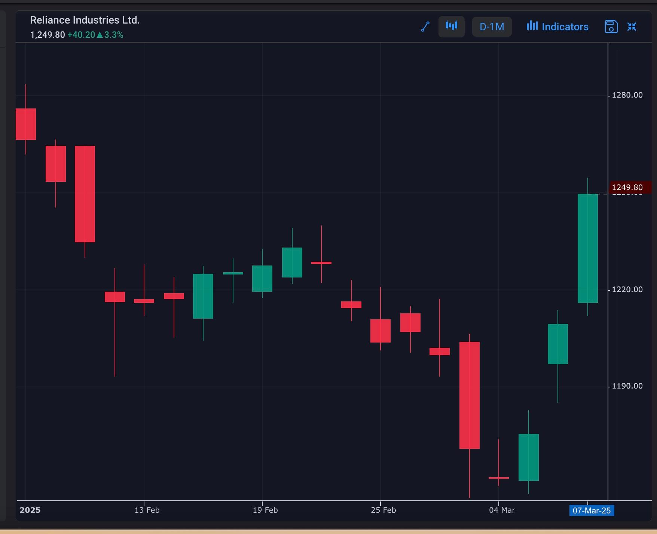Select the line drawing tool icon
This screenshot has width=657, height=534.
coord(425,27)
